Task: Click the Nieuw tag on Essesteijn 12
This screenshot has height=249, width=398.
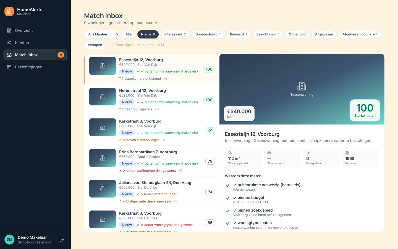Action: (127, 71)
